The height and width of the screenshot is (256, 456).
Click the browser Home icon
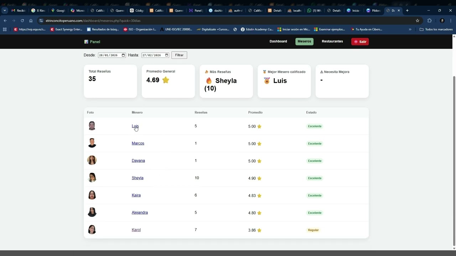(x=31, y=21)
